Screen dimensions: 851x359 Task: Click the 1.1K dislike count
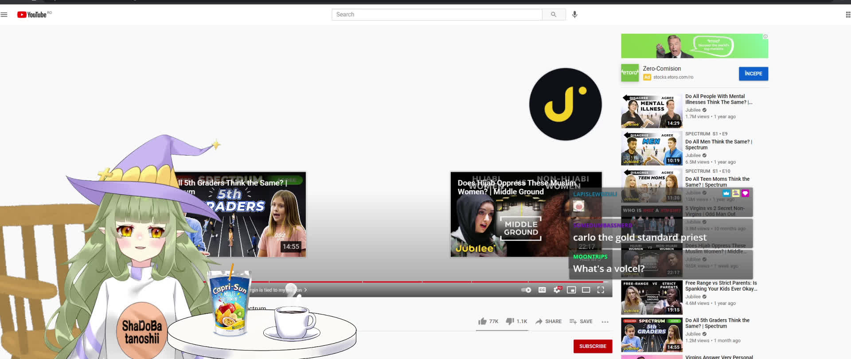(x=522, y=321)
